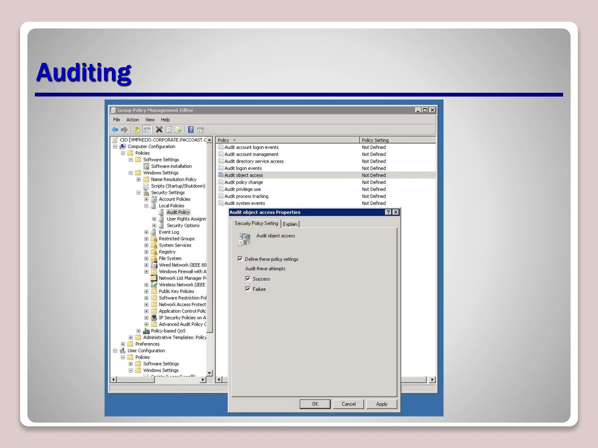This screenshot has height=448, width=598.
Task: Click OK in Audit object access Properties
Action: pyautogui.click(x=315, y=404)
